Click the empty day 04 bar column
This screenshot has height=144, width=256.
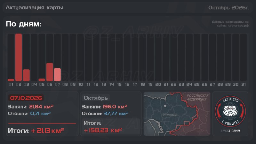34,57
